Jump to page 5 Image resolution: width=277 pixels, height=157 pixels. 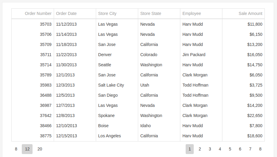coord(230,149)
